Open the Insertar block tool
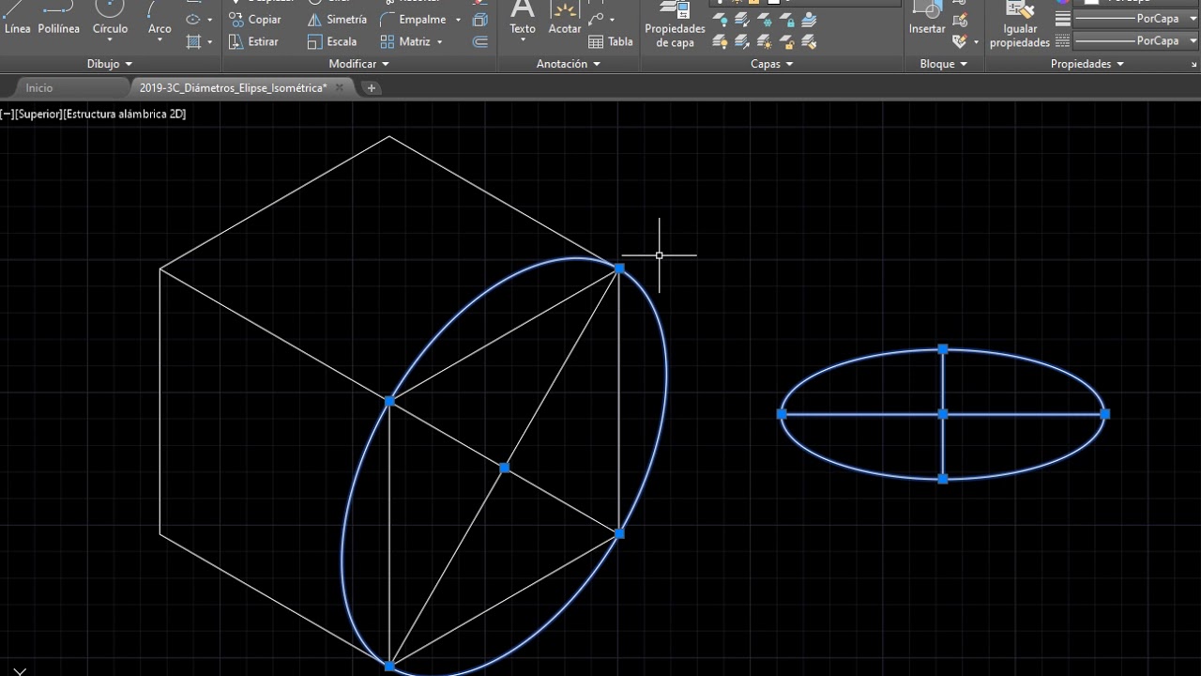The width and height of the screenshot is (1201, 676). pyautogui.click(x=927, y=19)
